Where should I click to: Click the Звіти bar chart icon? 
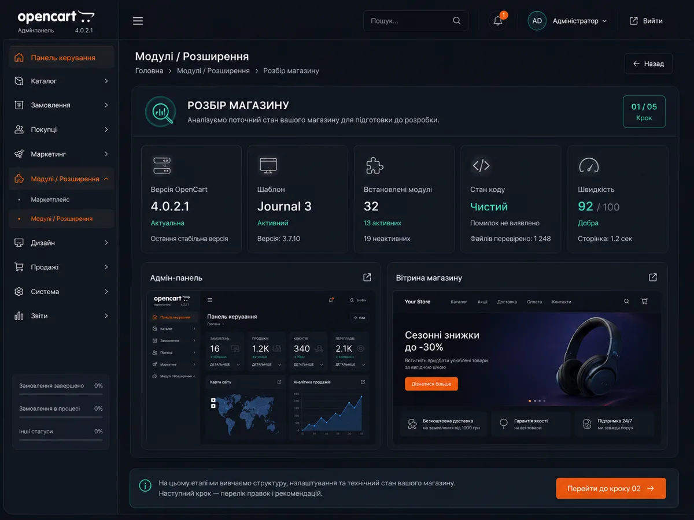(x=19, y=316)
